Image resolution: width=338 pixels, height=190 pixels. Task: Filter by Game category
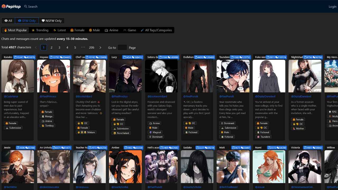click(x=129, y=30)
